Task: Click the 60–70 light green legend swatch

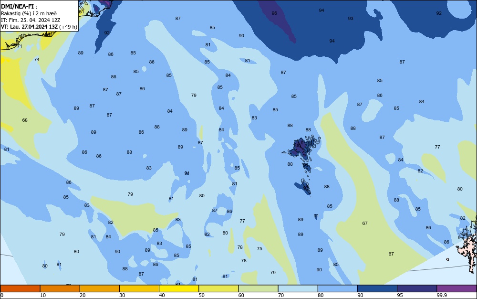Action: (x=258, y=288)
